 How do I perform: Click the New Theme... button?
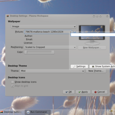tap(96, 71)
